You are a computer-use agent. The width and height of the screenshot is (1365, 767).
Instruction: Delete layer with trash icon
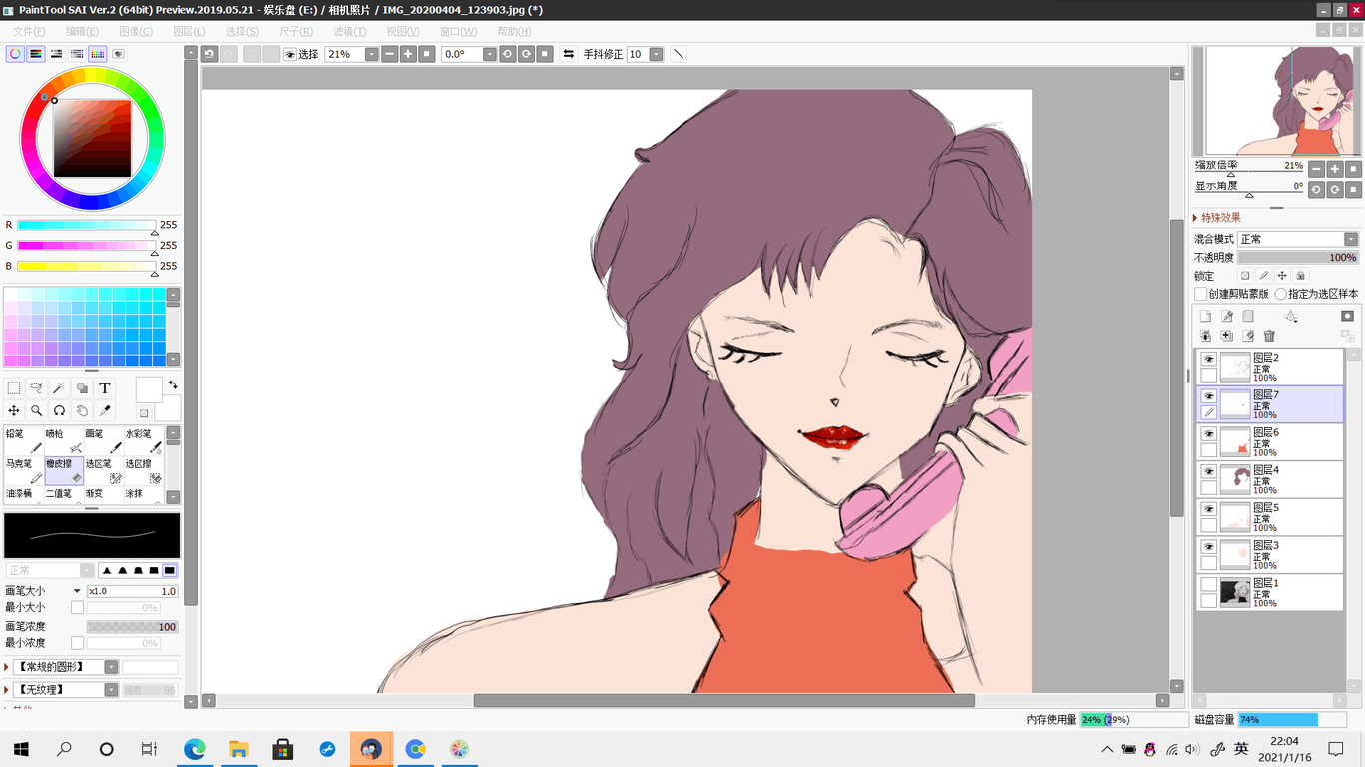[x=1269, y=336]
